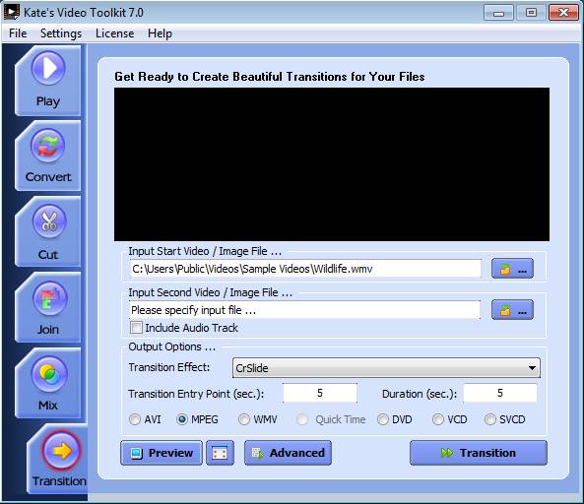Image resolution: width=584 pixels, height=504 pixels.
Task: Minimize the Kate's Video Toolkit window
Action: click(x=498, y=13)
